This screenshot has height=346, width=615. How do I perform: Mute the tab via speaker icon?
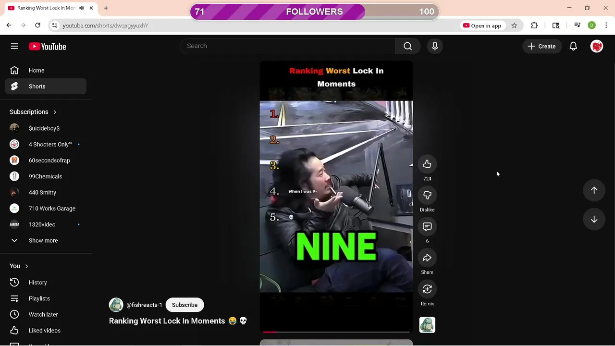tap(82, 8)
